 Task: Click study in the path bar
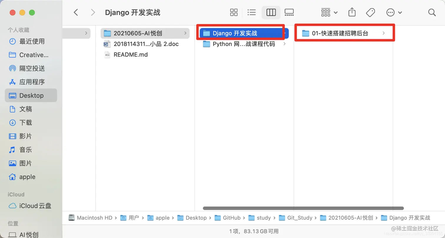click(260, 218)
